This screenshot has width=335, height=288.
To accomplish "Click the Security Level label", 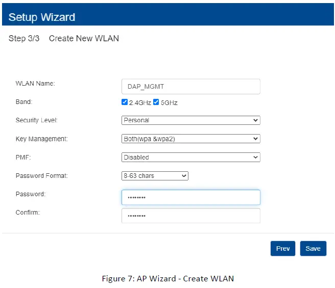I will click(37, 120).
